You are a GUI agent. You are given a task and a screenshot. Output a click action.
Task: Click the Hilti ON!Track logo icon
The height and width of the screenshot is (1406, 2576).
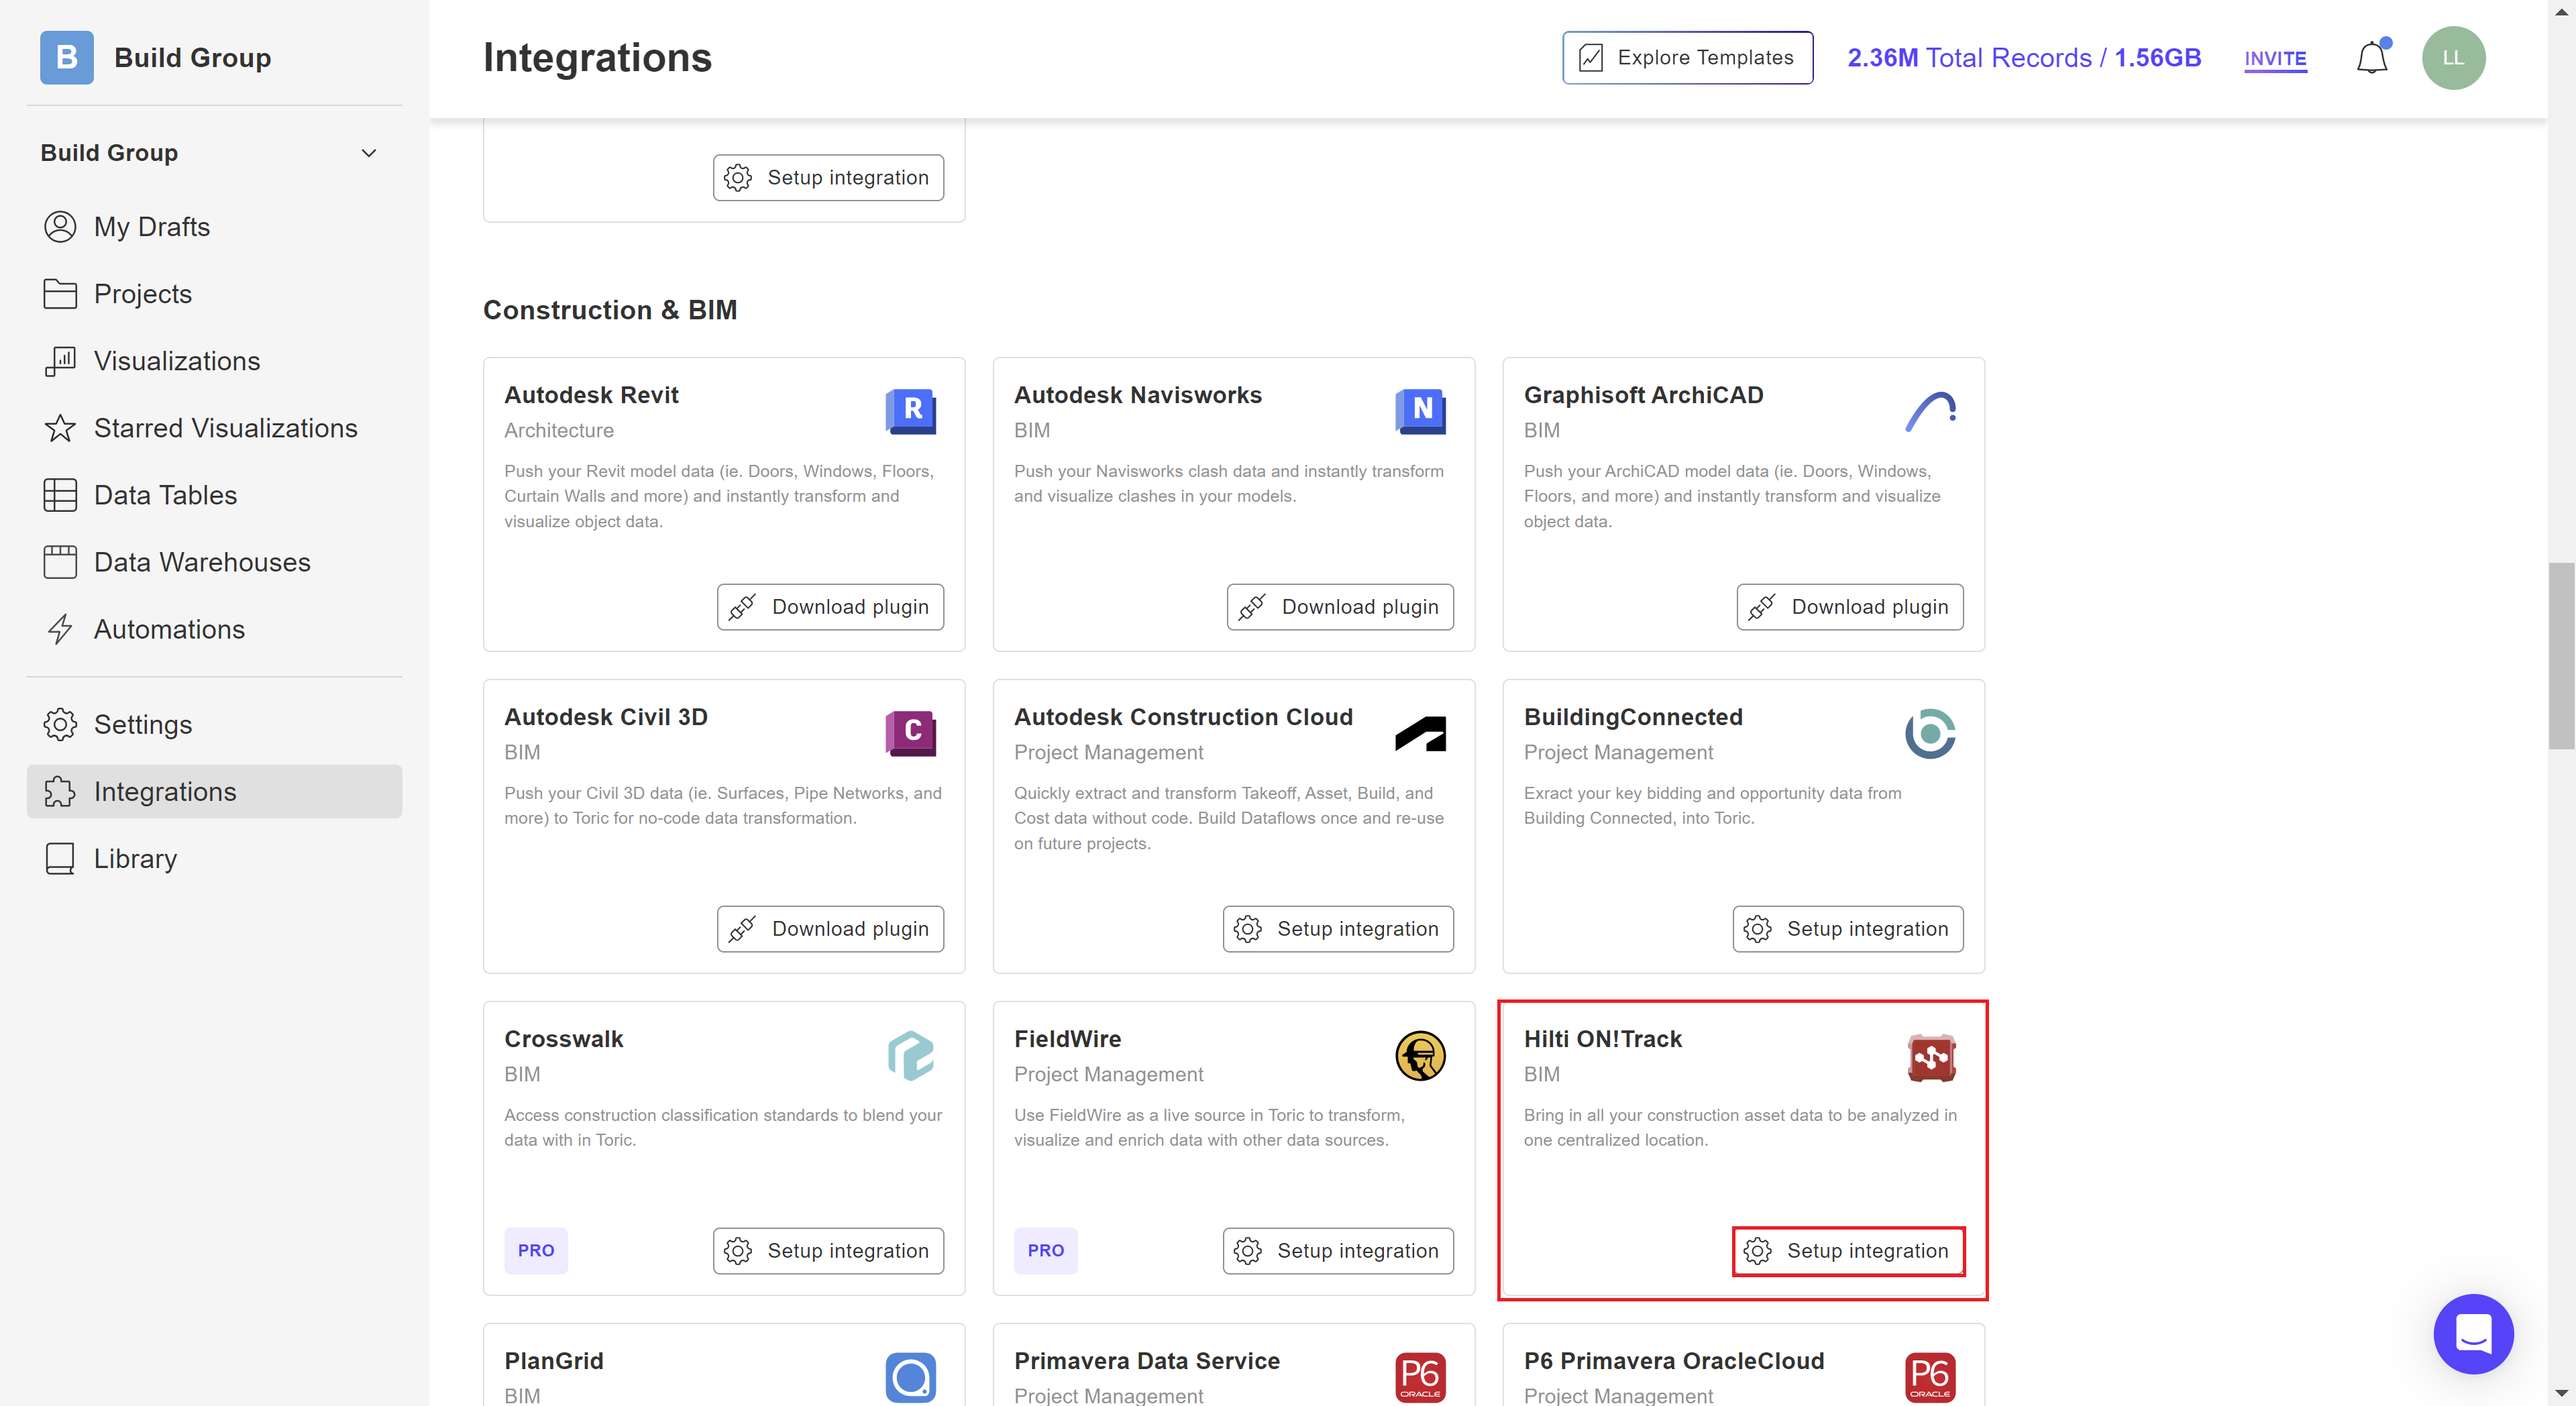point(1930,1057)
